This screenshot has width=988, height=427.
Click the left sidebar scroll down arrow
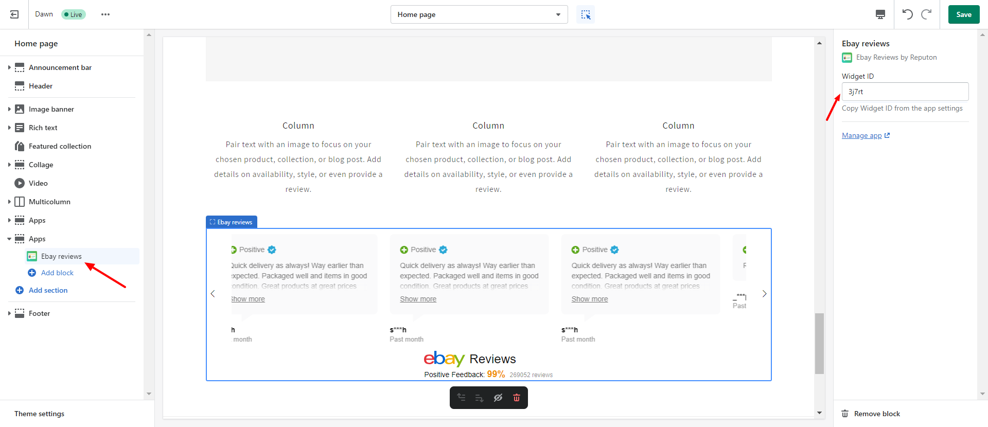coord(149,394)
